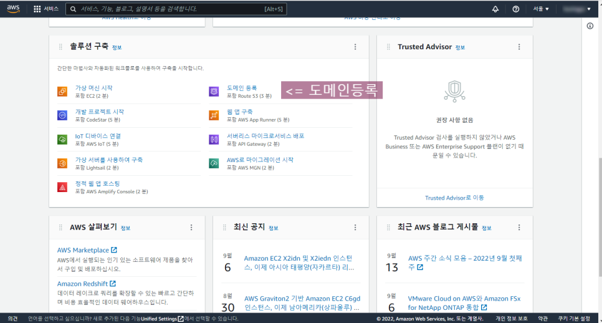Open the VMware Cloud on AWS blog link
This screenshot has height=323, width=602.
[464, 303]
